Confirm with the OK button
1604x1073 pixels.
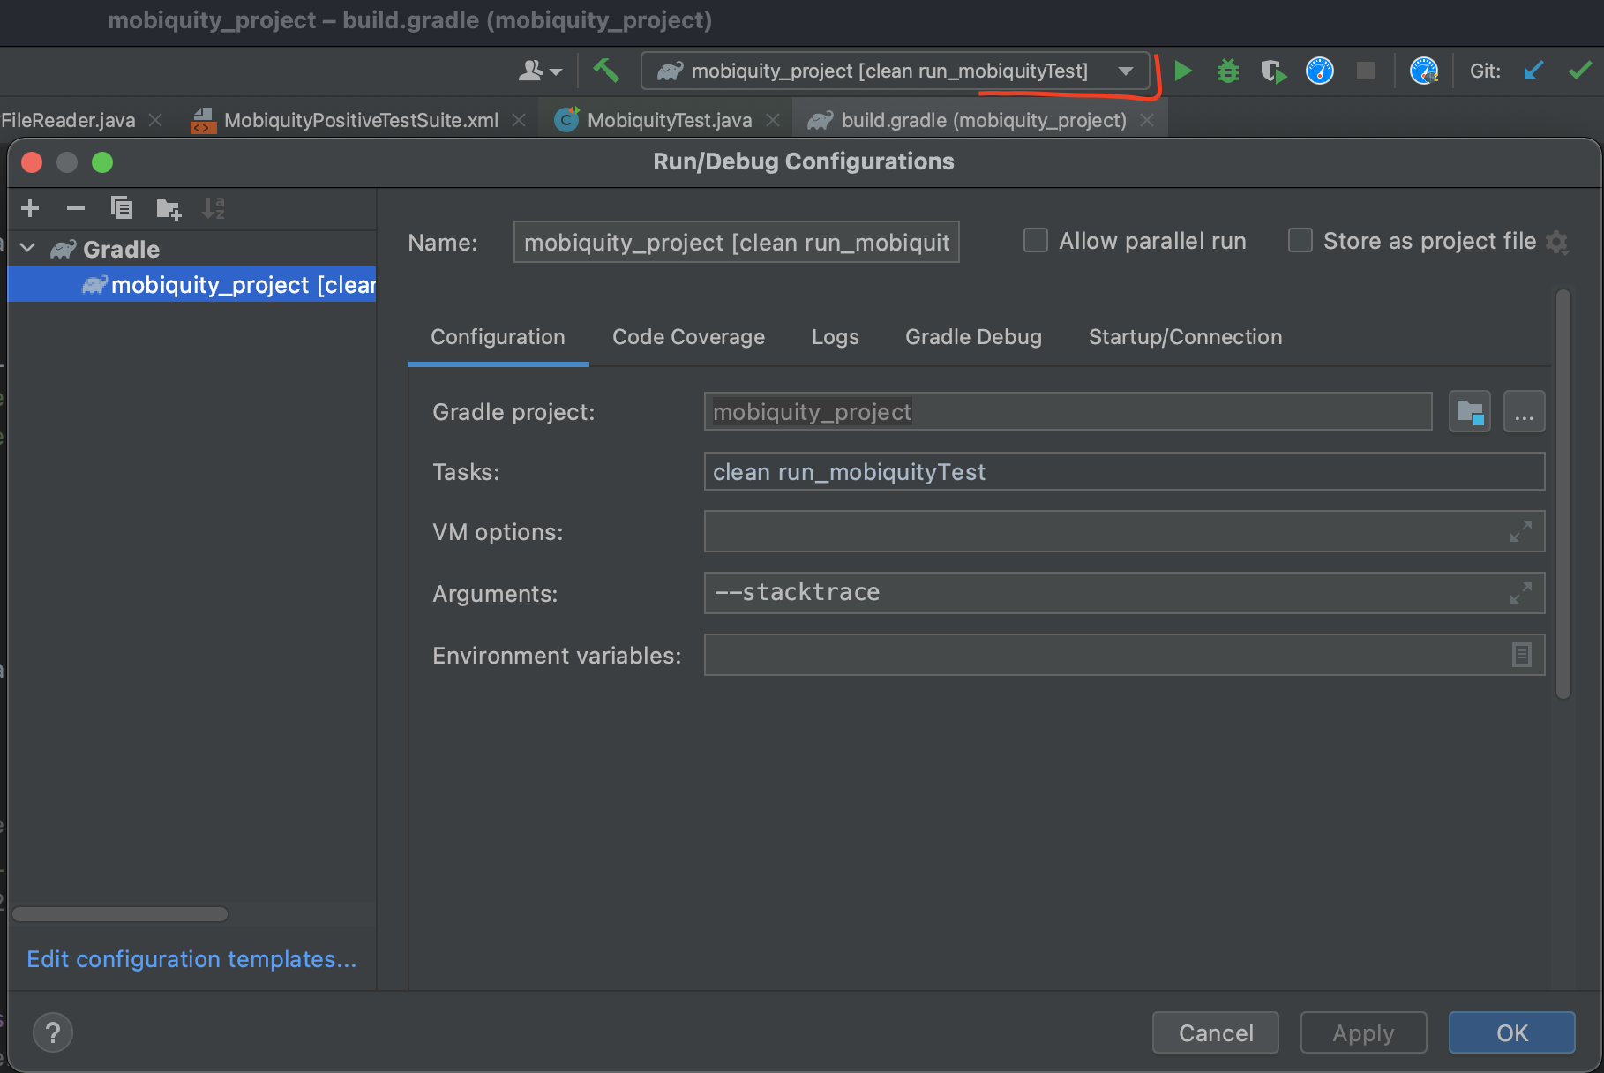point(1511,1032)
